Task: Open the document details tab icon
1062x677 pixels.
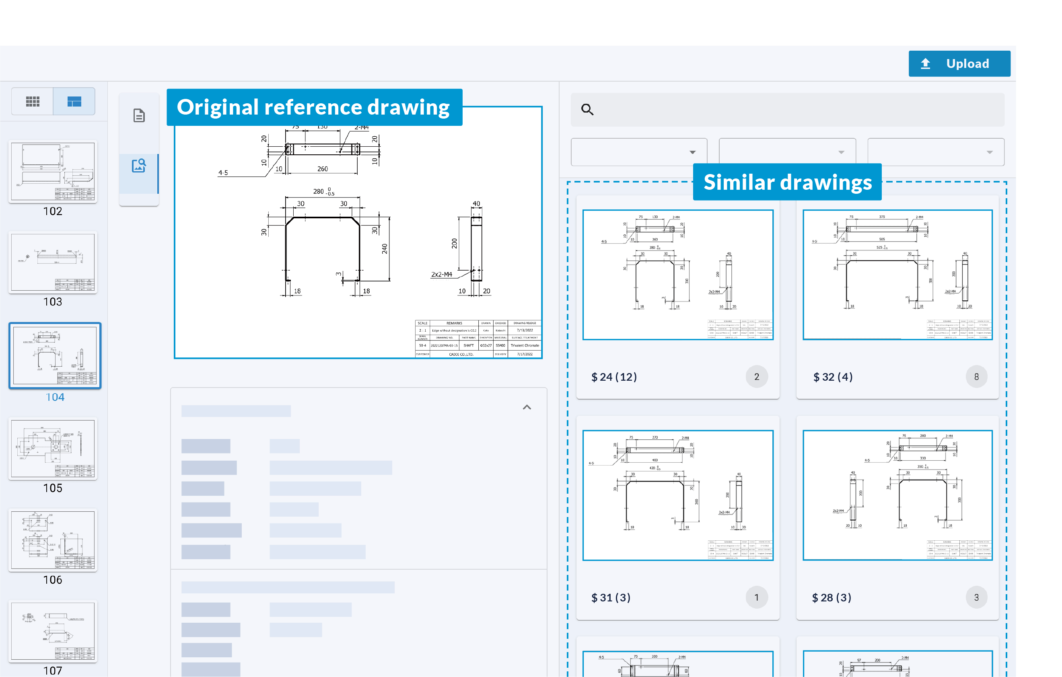Action: tap(139, 115)
